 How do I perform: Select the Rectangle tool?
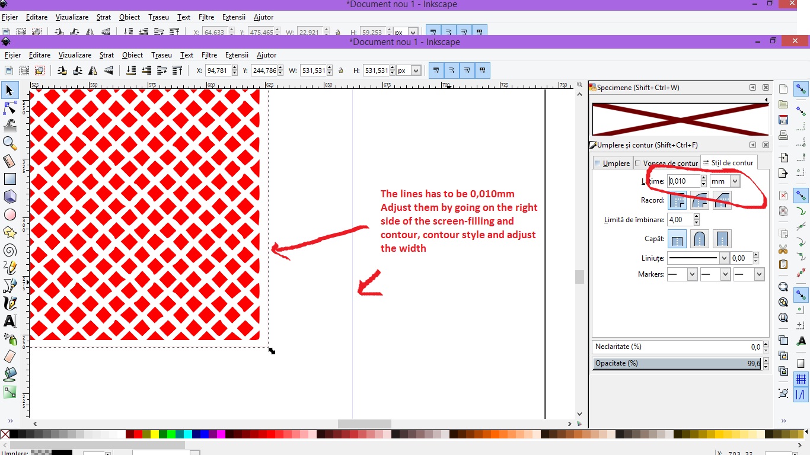[9, 179]
